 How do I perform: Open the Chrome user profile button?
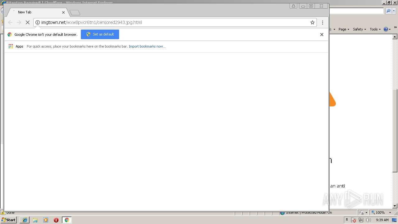click(x=293, y=6)
